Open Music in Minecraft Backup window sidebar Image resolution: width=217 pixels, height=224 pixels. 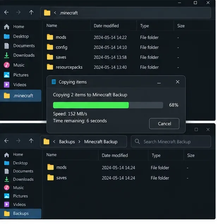click(14, 188)
